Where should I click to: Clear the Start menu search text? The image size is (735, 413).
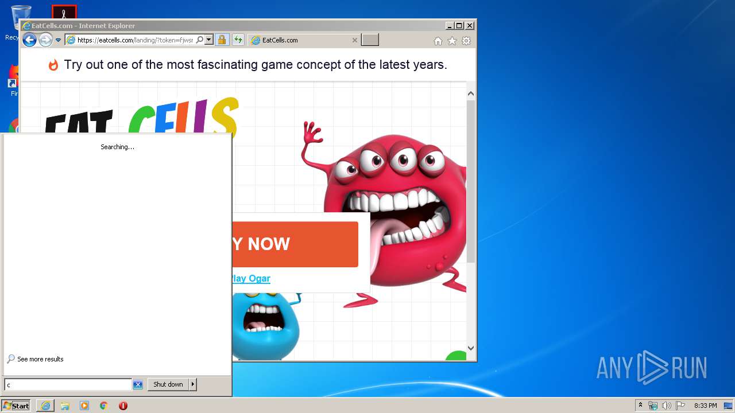(138, 385)
